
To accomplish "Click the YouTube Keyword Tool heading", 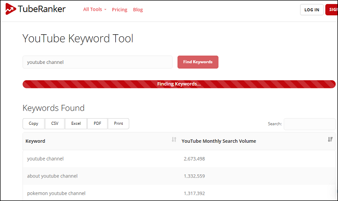I will pos(78,38).
